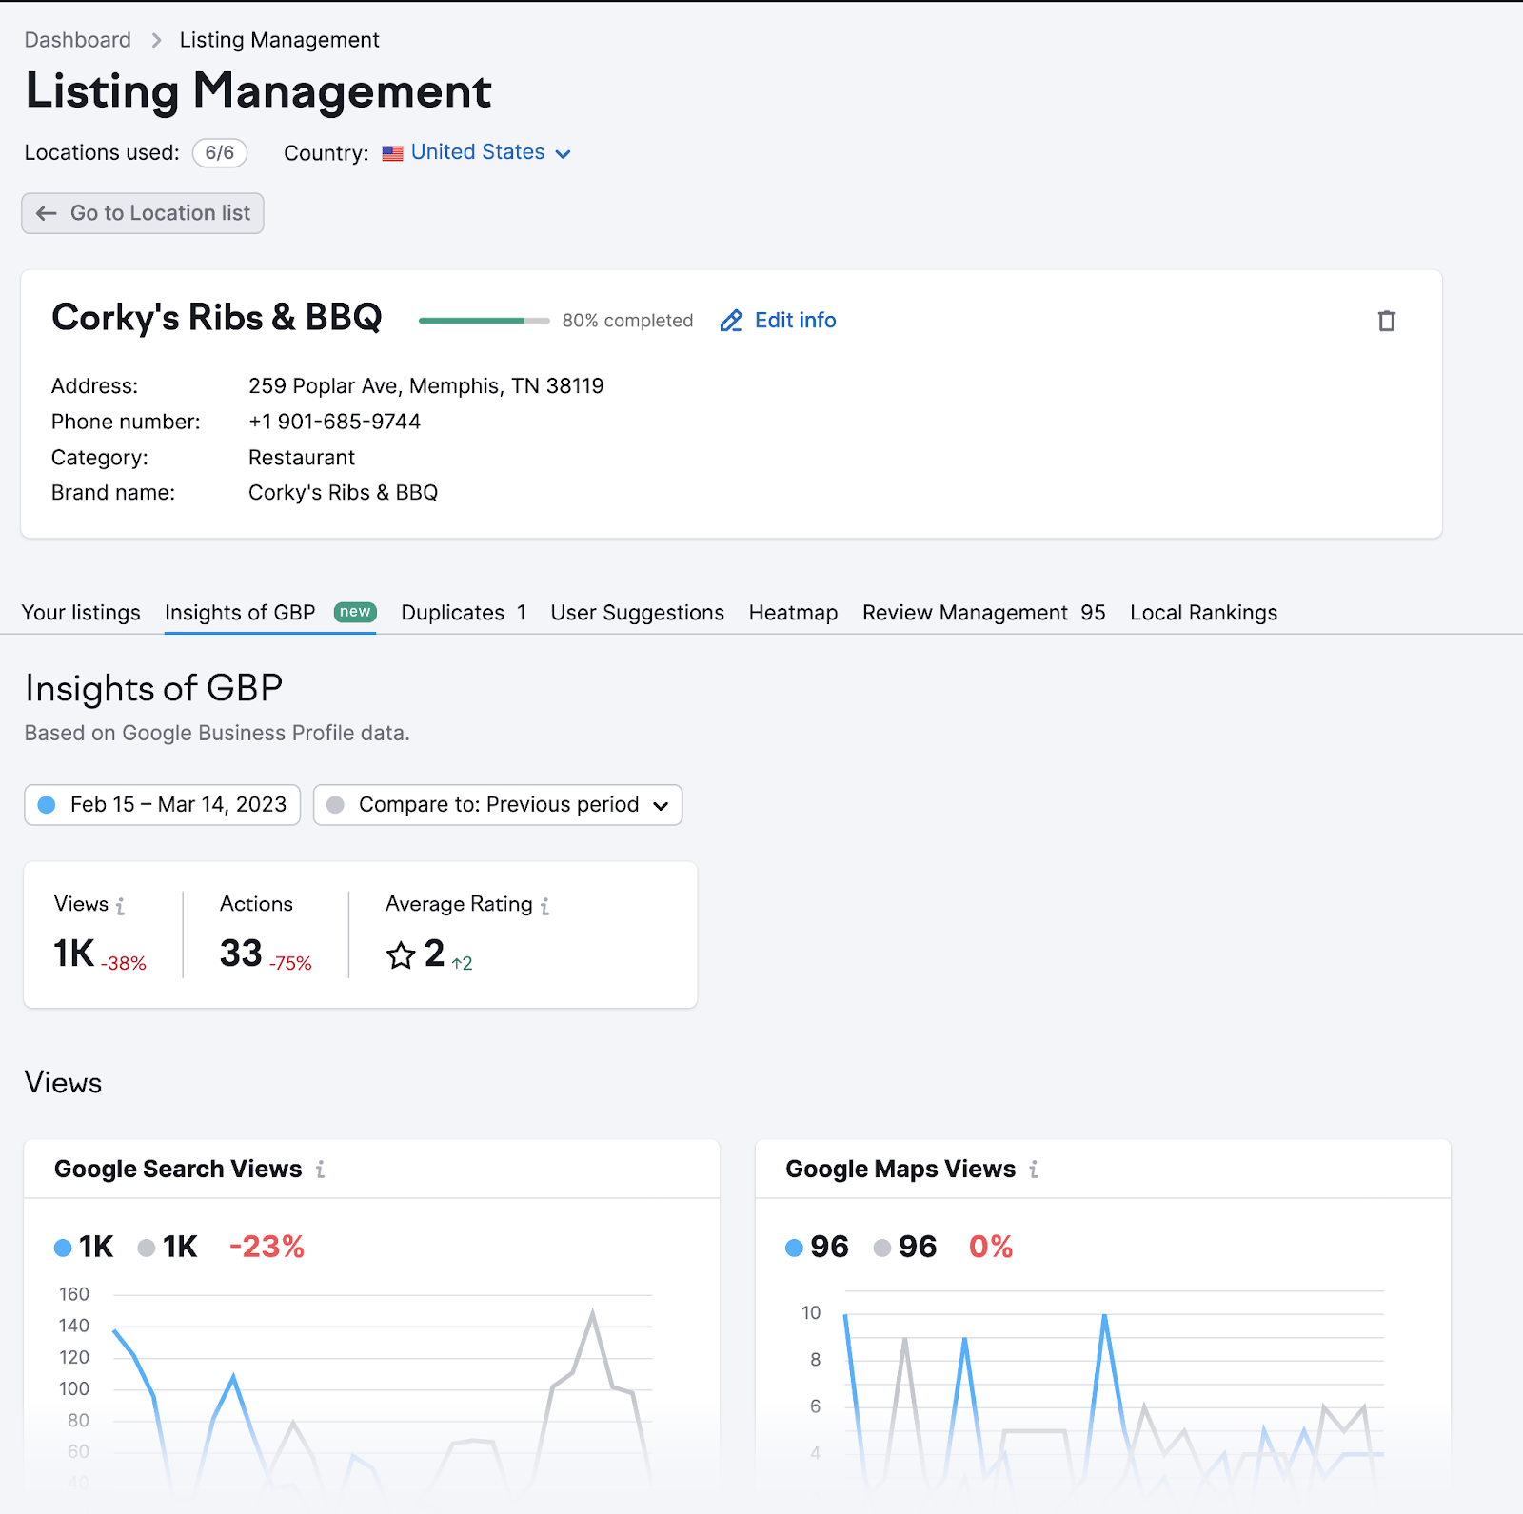1523x1514 pixels.
Task: Click Go to Location list button
Action: click(x=143, y=213)
